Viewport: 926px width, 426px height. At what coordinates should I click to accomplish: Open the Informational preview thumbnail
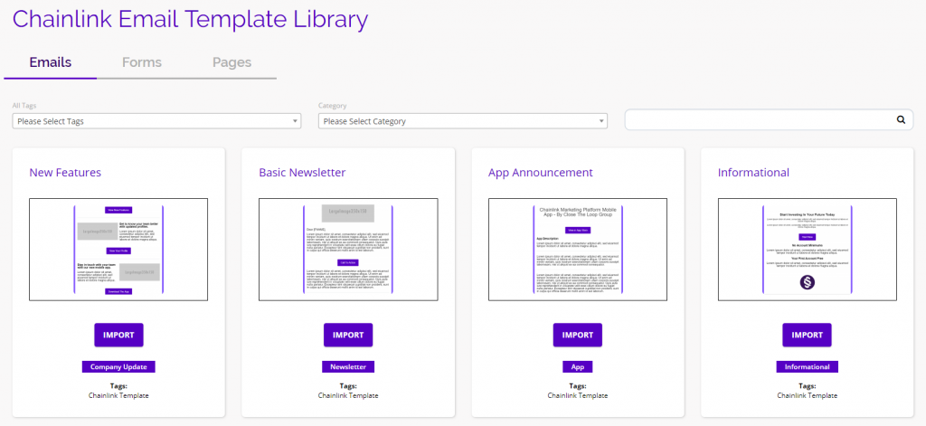click(808, 250)
